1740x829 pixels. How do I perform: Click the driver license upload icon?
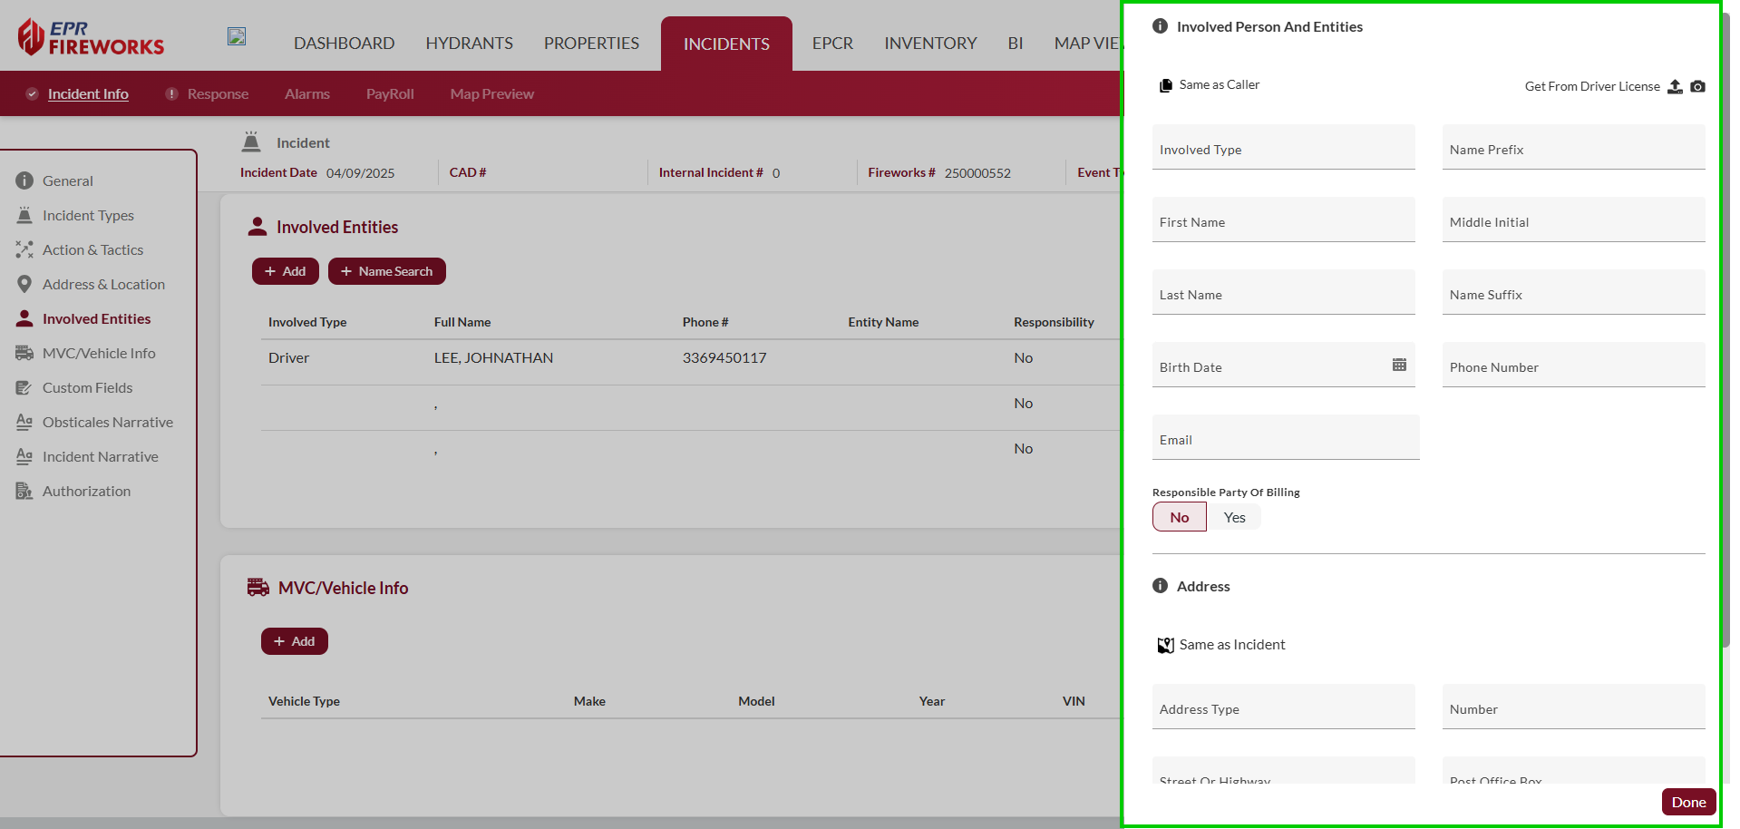1675,86
